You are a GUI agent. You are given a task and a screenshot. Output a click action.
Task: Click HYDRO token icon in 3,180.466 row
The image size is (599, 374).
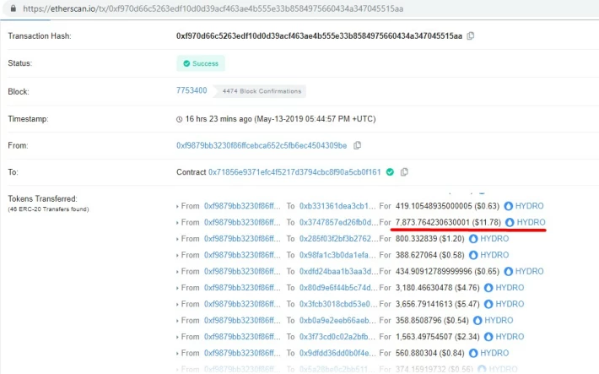[x=488, y=288]
